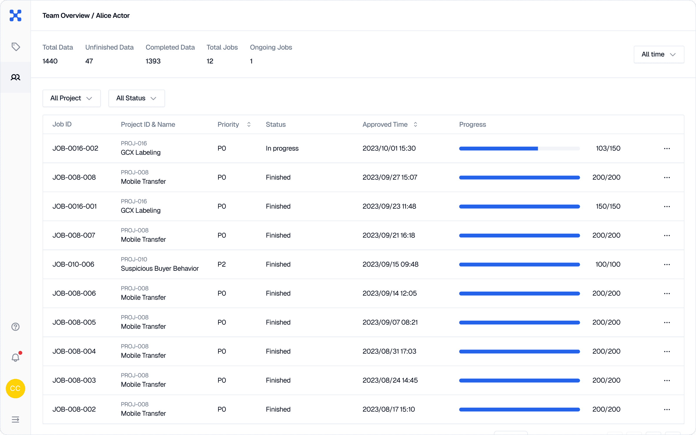The height and width of the screenshot is (435, 696).
Task: Click the Job ID column header
Action: point(62,124)
